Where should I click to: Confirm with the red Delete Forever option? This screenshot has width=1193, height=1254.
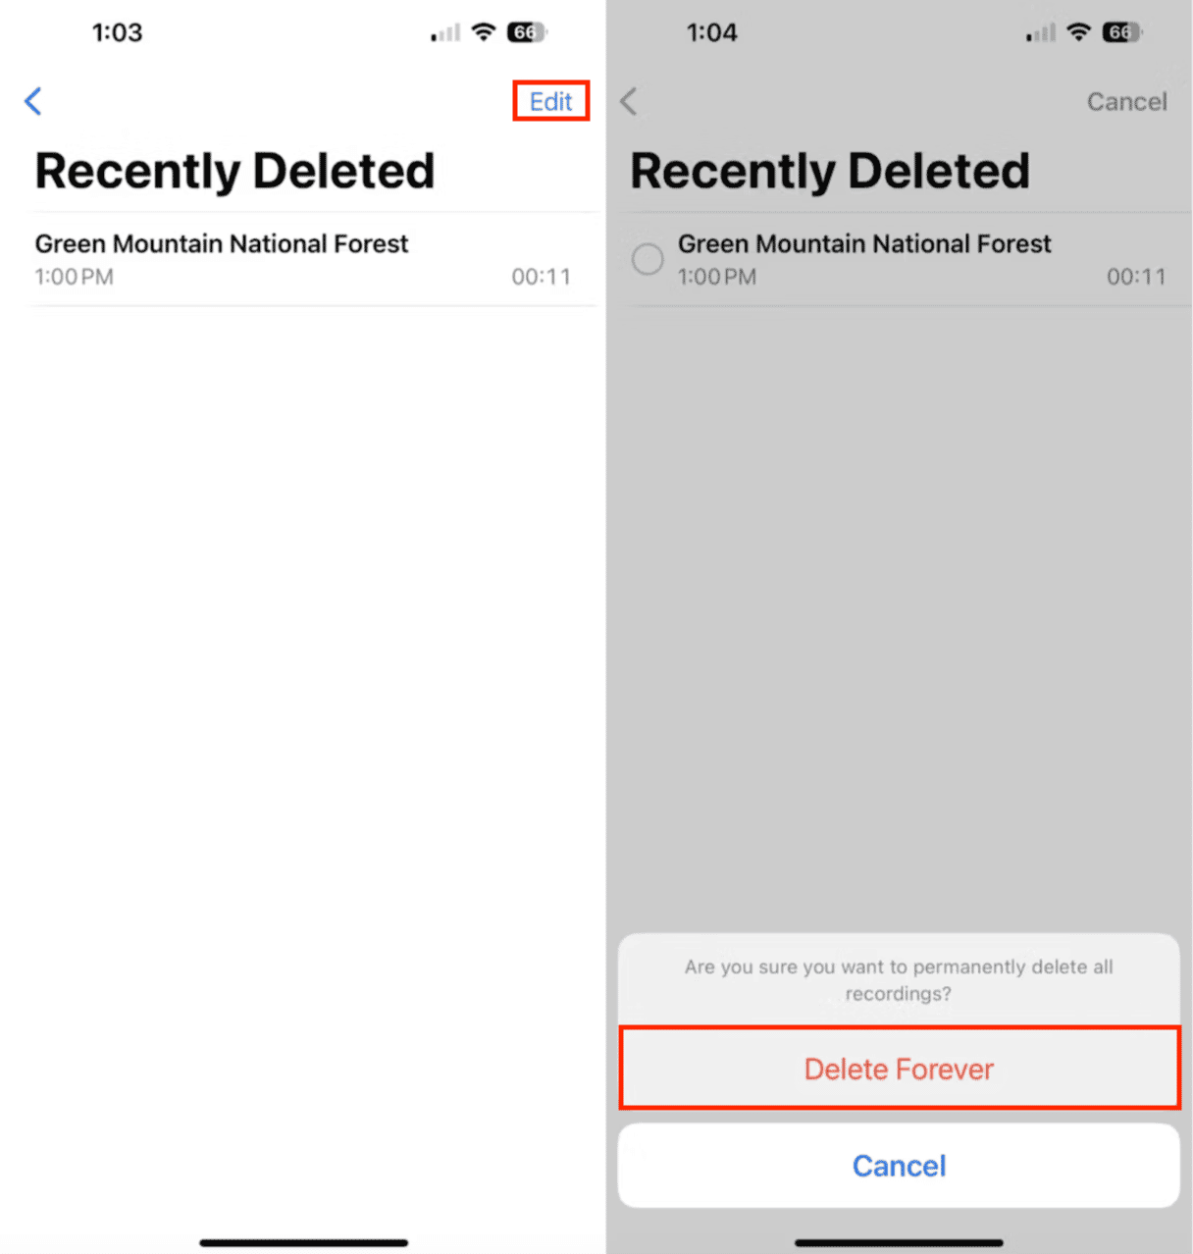tap(899, 1069)
